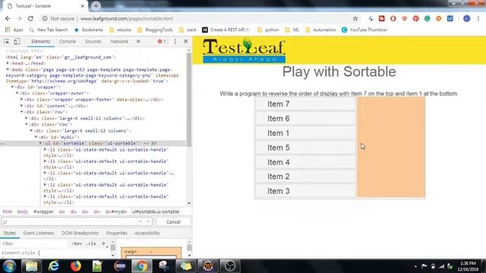Click the Item 4 sortable row
This screenshot has height=273, width=486.
point(305,162)
